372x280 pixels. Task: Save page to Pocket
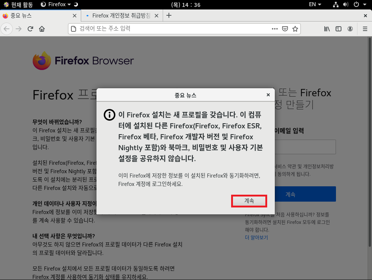coord(285,29)
